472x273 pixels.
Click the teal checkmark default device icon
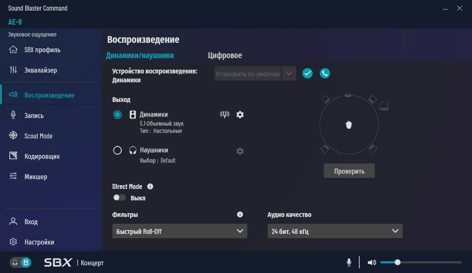[307, 73]
